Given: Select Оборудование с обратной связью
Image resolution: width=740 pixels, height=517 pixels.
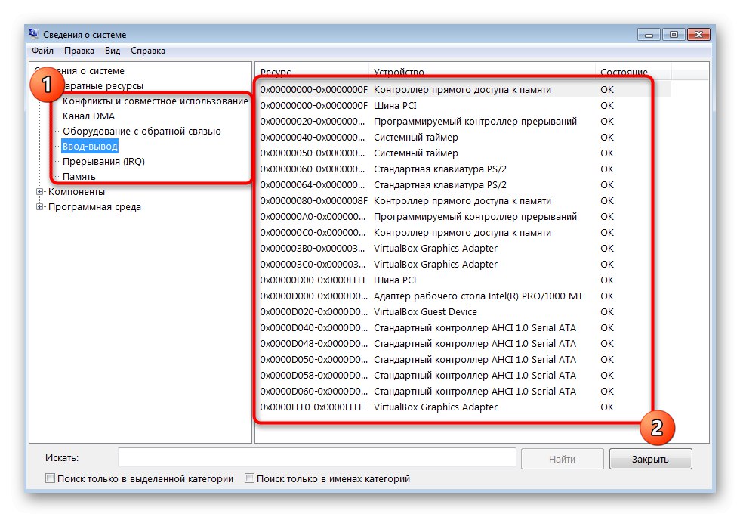Looking at the screenshot, I should pyautogui.click(x=142, y=132).
